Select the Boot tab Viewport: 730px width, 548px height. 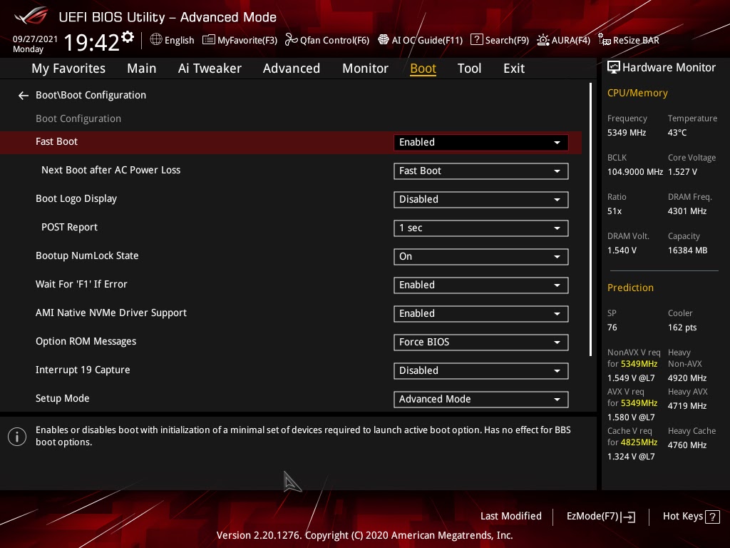coord(423,68)
